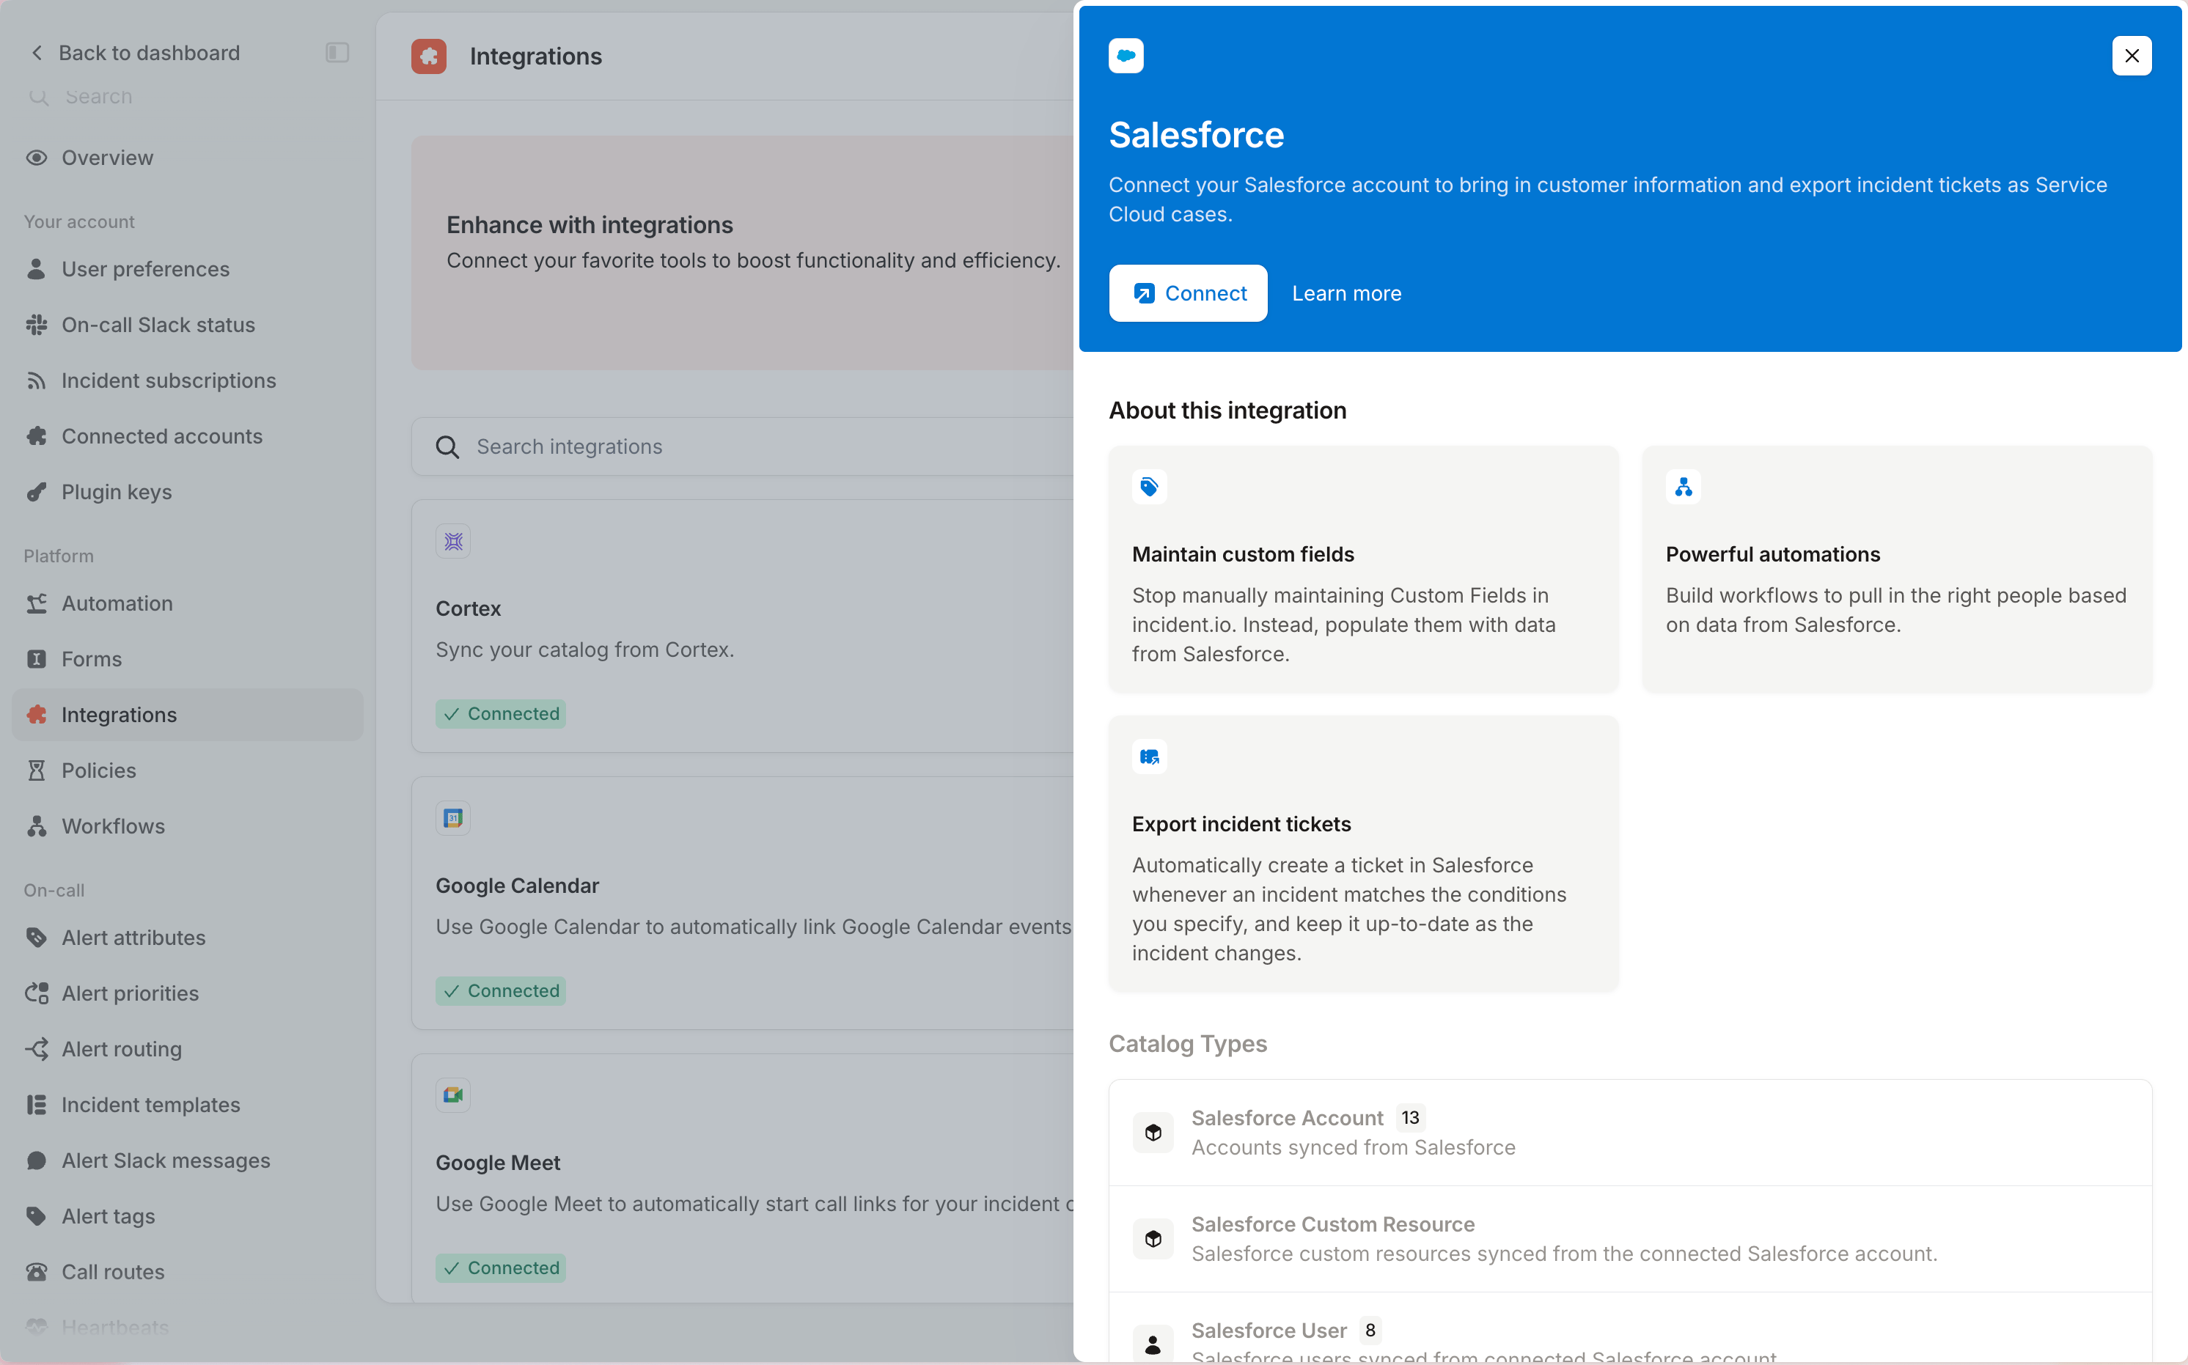Close the Salesforce integration panel
Viewport: 2188px width, 1365px height.
[2131, 56]
